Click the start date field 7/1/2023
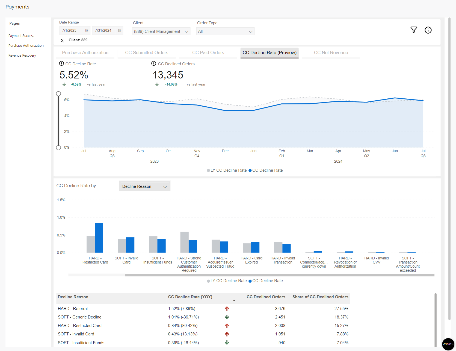Image resolution: width=456 pixels, height=351 pixels. [x=75, y=31]
